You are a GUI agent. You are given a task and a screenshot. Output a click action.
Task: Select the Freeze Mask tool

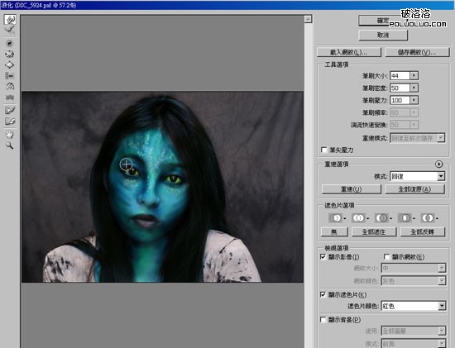click(x=10, y=111)
